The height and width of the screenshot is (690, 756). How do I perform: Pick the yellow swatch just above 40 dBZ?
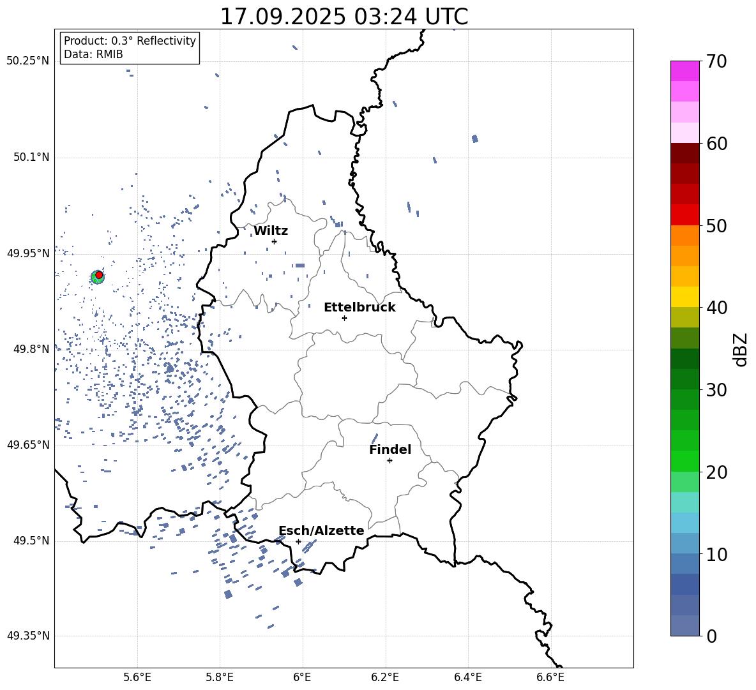pyautogui.click(x=685, y=297)
